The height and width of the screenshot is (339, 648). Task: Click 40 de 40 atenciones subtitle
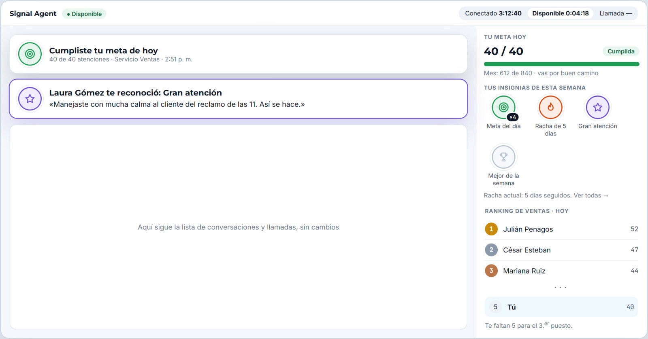pos(121,59)
